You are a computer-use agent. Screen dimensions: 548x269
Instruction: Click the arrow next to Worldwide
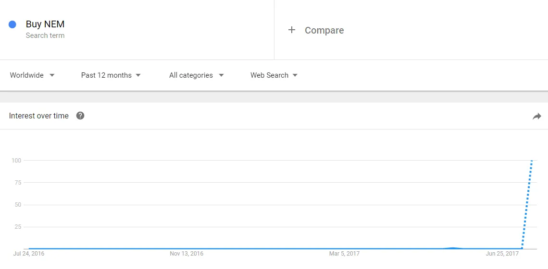coord(52,75)
